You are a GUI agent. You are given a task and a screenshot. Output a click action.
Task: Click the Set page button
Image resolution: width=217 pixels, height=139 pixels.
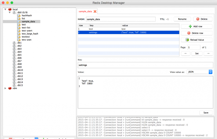tap(197, 53)
